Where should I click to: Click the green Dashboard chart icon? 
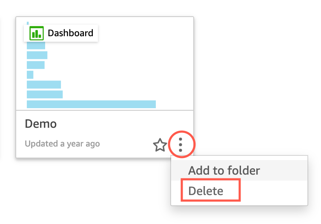click(36, 33)
